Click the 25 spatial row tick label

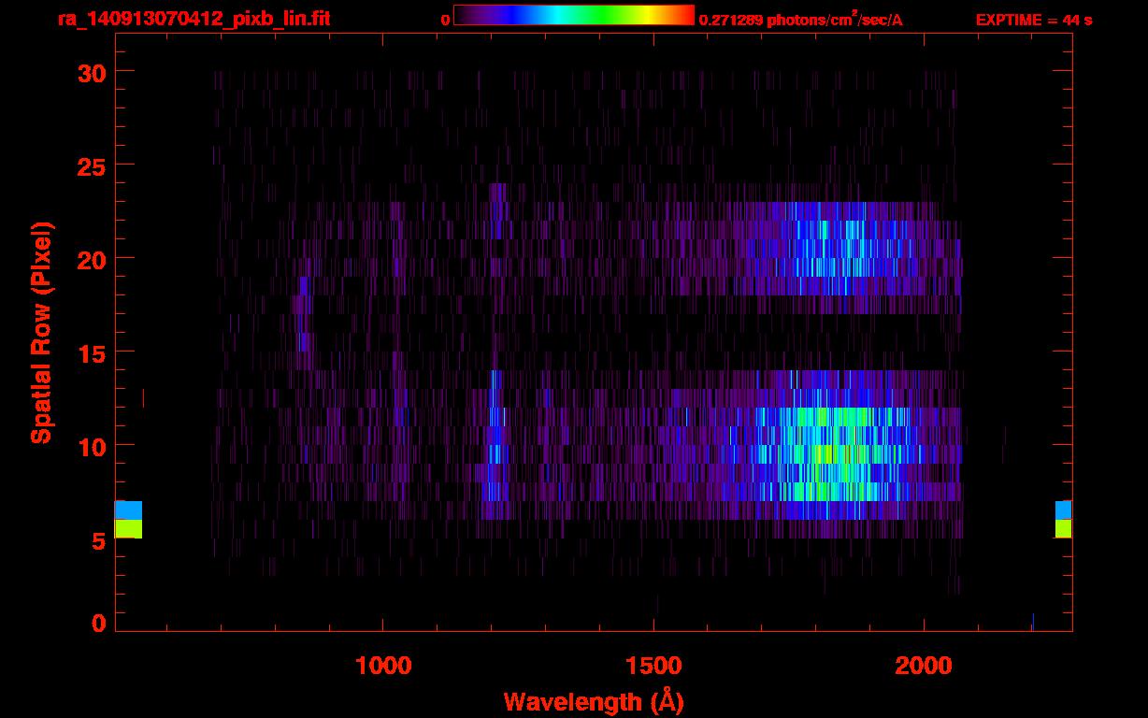point(91,165)
